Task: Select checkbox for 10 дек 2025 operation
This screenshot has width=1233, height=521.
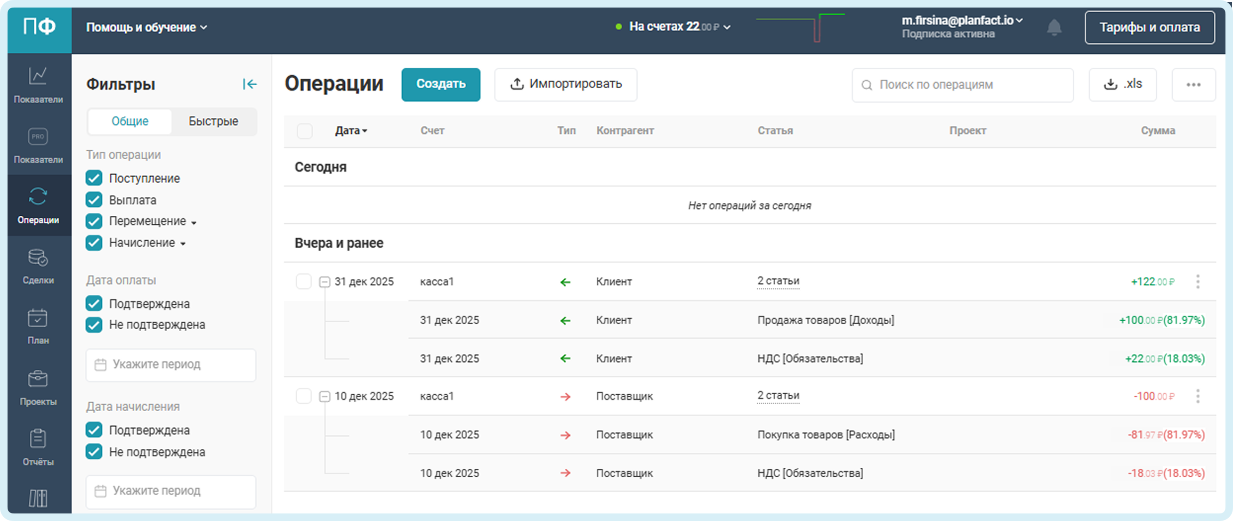Action: 303,396
